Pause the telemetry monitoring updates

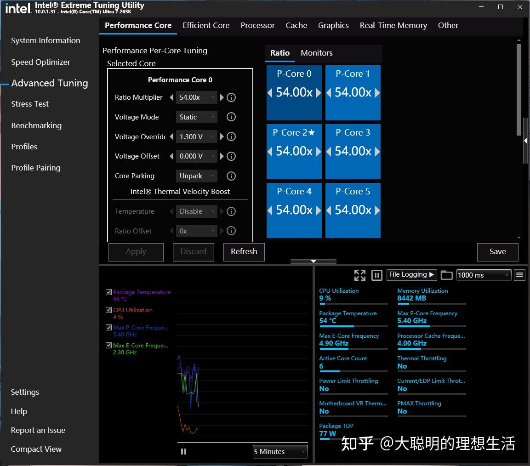click(x=376, y=275)
